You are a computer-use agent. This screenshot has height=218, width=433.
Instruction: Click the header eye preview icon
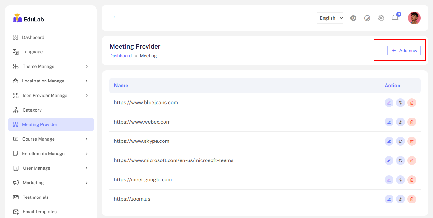(x=353, y=18)
